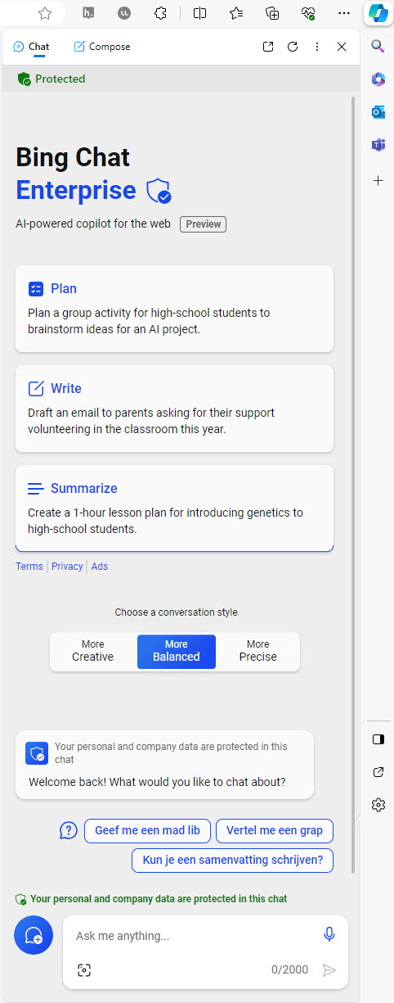Image resolution: width=394 pixels, height=1003 pixels.
Task: Open the Outlook sidebar icon
Action: point(378,112)
